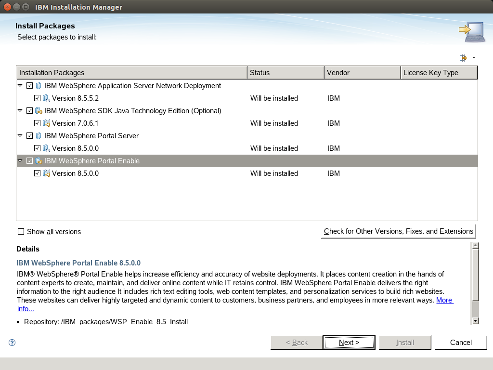
Task: Collapse the WebSphere SDK Java Technology Edition node
Action: 20,111
